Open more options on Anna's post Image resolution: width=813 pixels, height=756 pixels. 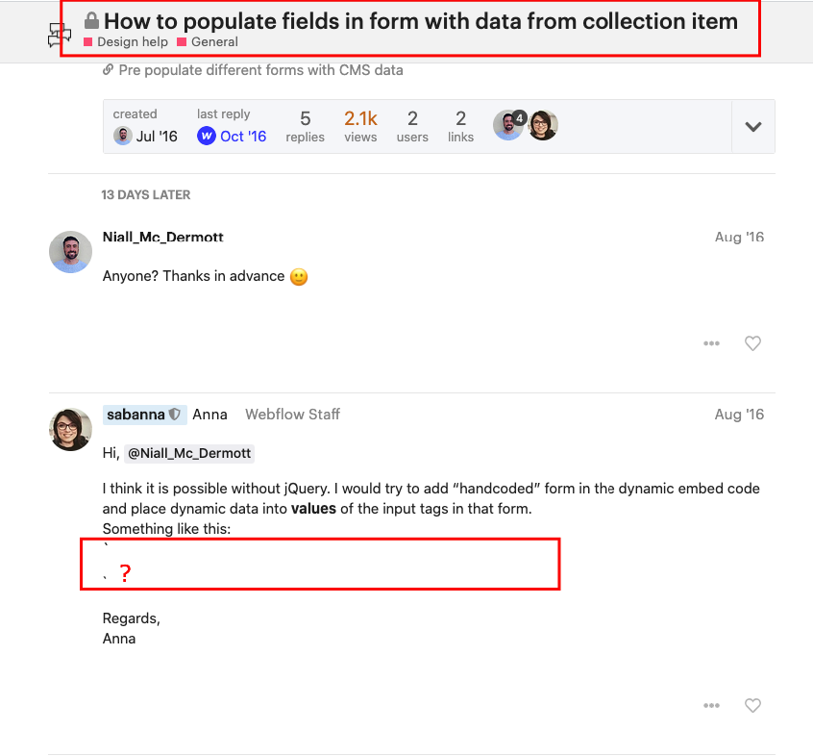(x=711, y=705)
